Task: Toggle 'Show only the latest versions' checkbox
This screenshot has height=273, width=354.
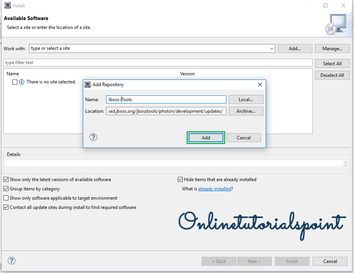Action: tap(6, 180)
